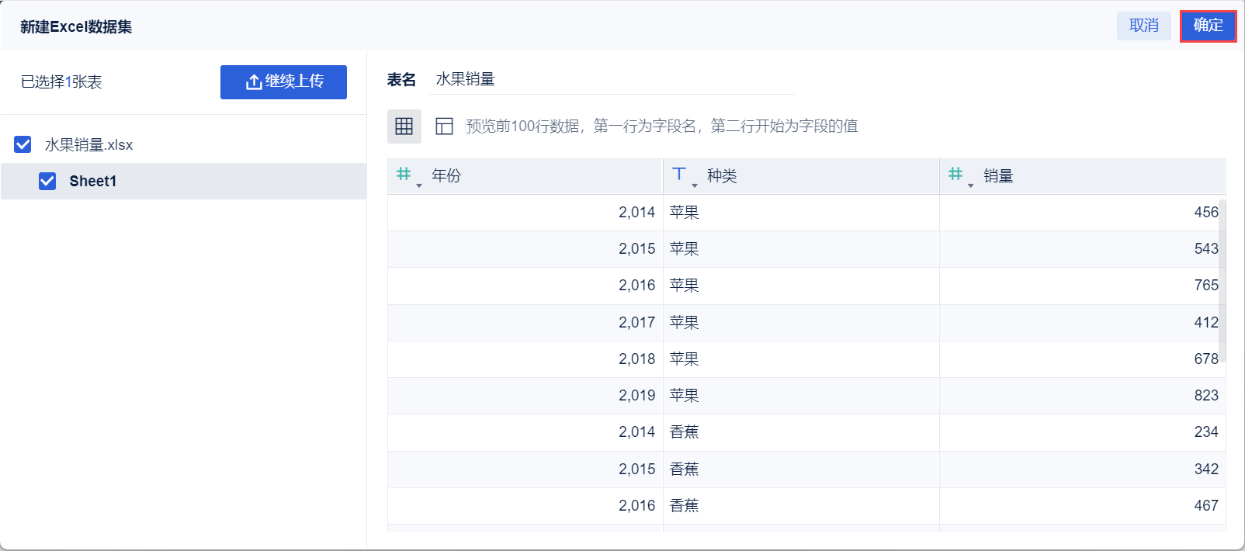This screenshot has width=1245, height=551.
Task: Select the Sheet1 item in list
Action: click(93, 181)
